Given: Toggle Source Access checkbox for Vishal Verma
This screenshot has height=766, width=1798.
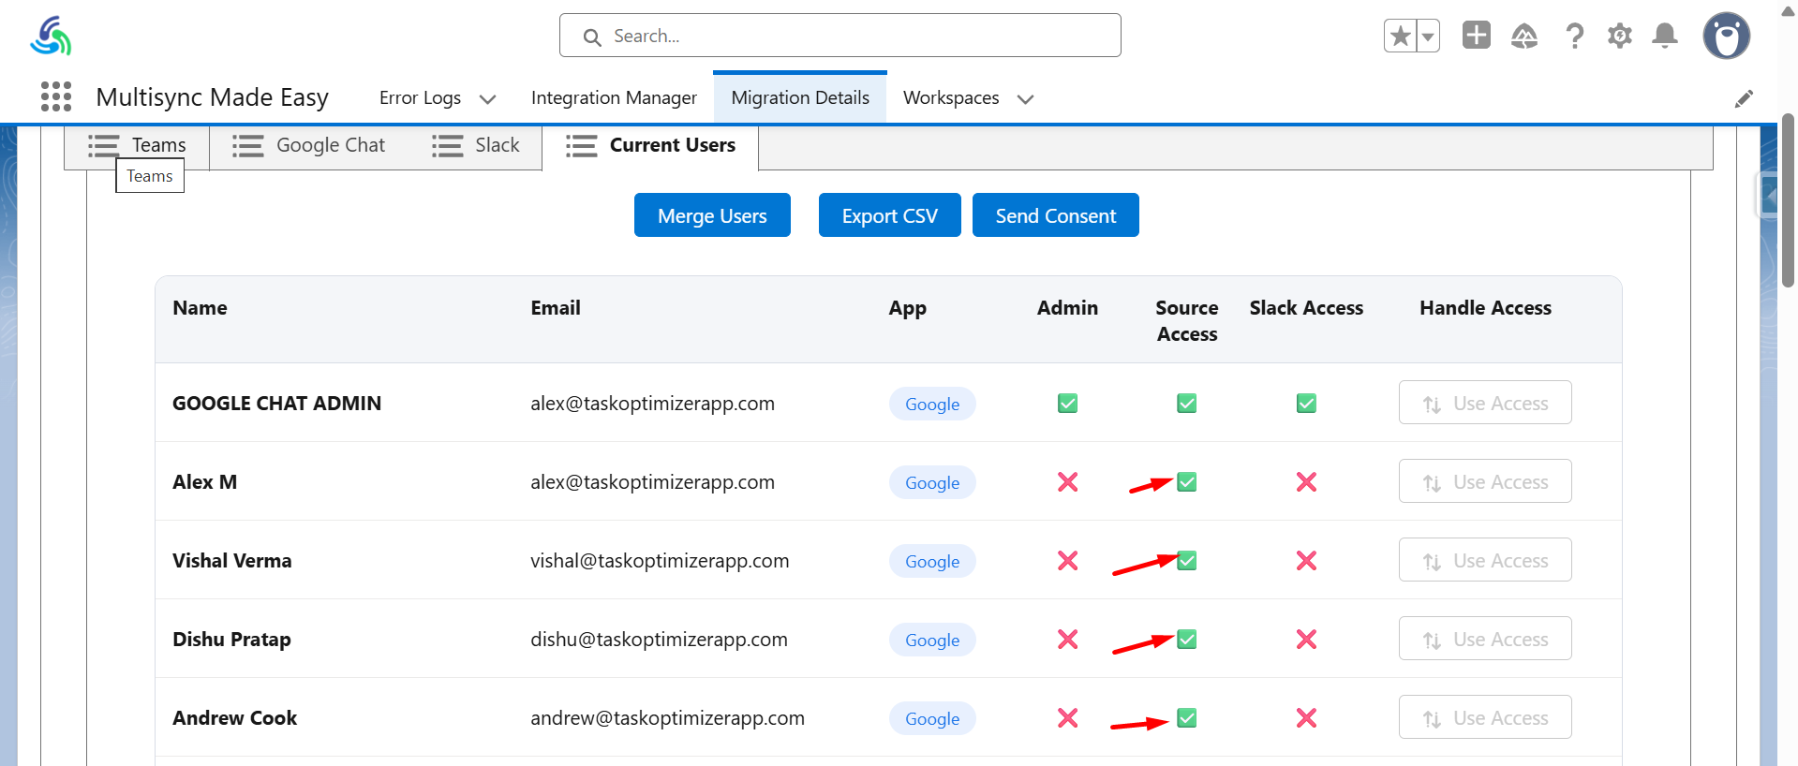Looking at the screenshot, I should click(1186, 561).
